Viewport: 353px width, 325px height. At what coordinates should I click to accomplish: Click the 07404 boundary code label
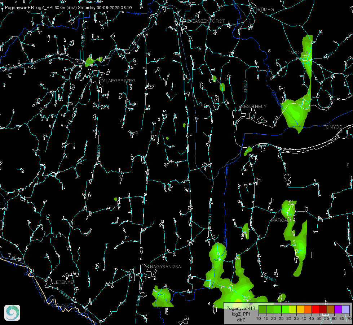(83, 40)
